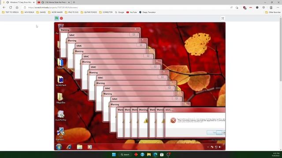Click the error message text in the MMC dialog
This screenshot has height=158, width=282.
tap(201, 120)
